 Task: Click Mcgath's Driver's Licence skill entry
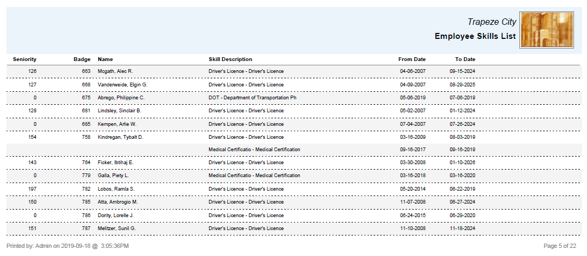click(246, 71)
